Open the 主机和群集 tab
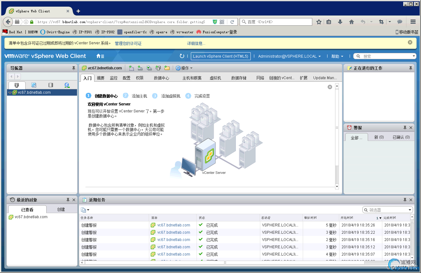This screenshot has width=421, height=273. point(192,78)
